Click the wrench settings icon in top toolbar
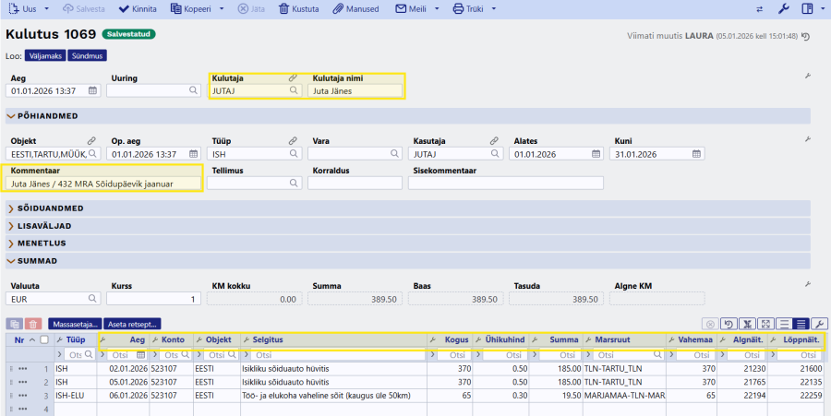The width and height of the screenshot is (831, 416). (784, 9)
